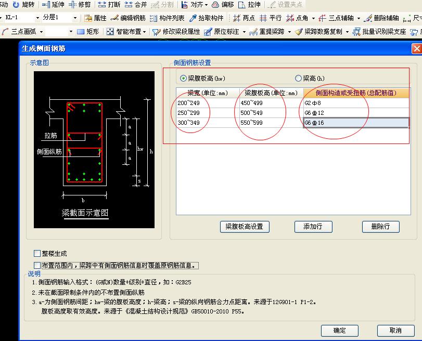Click 批量识别梁支座 batch identify supports
The height and width of the screenshot is (341, 422).
point(379,32)
